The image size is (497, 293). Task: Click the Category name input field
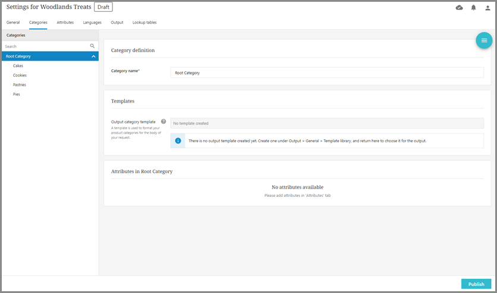pyautogui.click(x=327, y=72)
